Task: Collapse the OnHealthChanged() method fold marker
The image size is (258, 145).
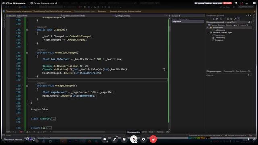Action: pyautogui.click(x=27, y=53)
